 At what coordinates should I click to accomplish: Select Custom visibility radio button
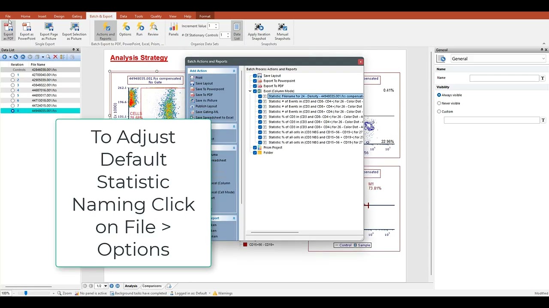(439, 111)
